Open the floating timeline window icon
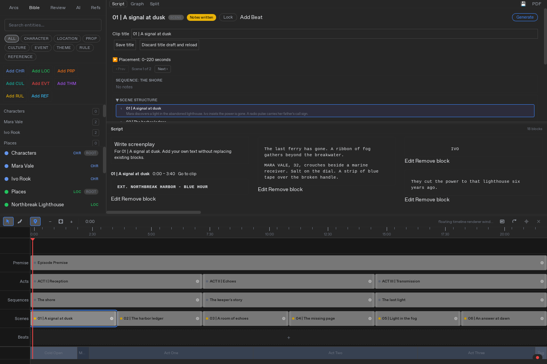Screen dimensions: 547x364 502,221
